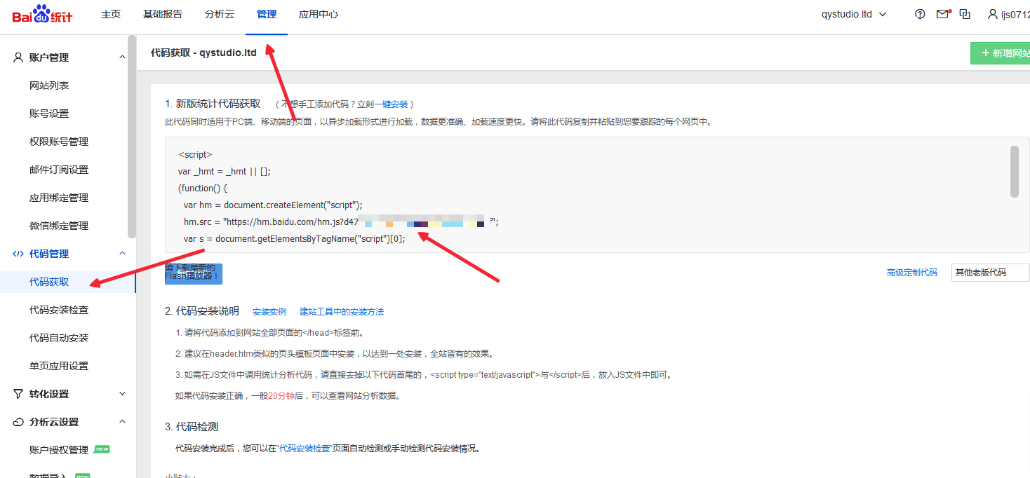Click the 转化设置 funnel icon
Viewport: 1030px width, 478px height.
click(19, 394)
